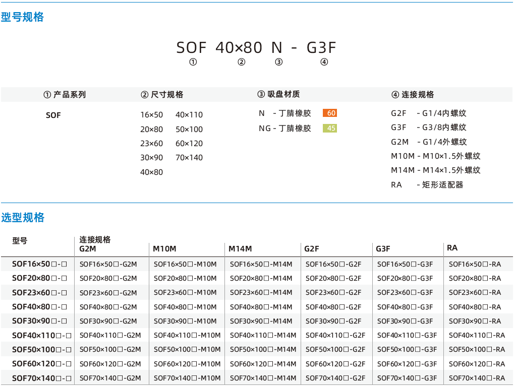
Task: Click the row label SOF60×120□-□
Action: [x=42, y=364]
